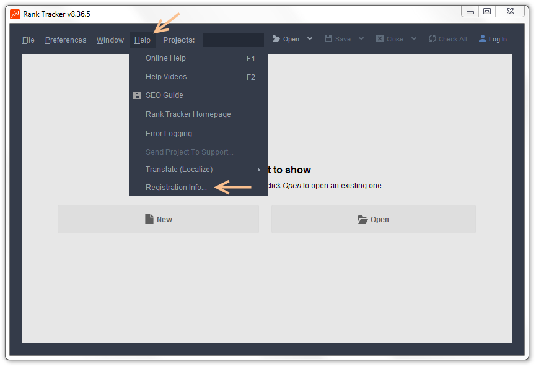Screen dimensions: 536x367
Task: Click the toolbar Open label
Action: click(291, 39)
